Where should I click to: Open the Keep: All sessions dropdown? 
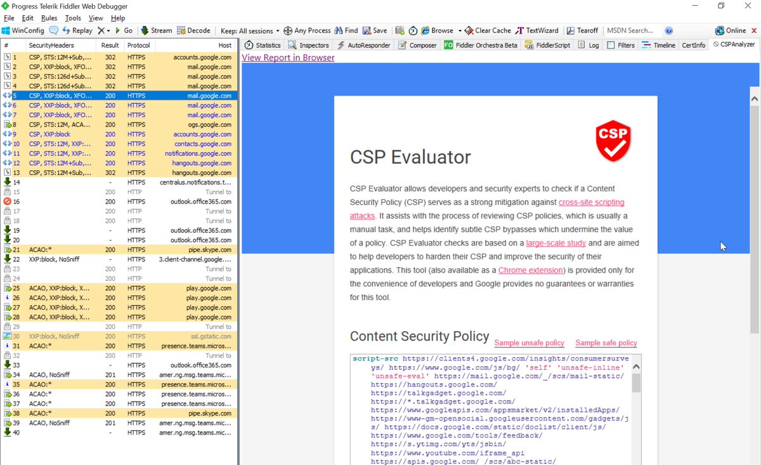[250, 30]
